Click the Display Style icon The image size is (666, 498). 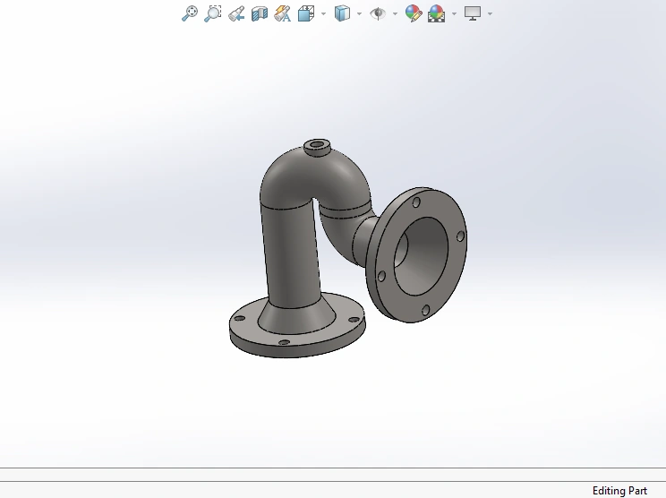point(342,13)
